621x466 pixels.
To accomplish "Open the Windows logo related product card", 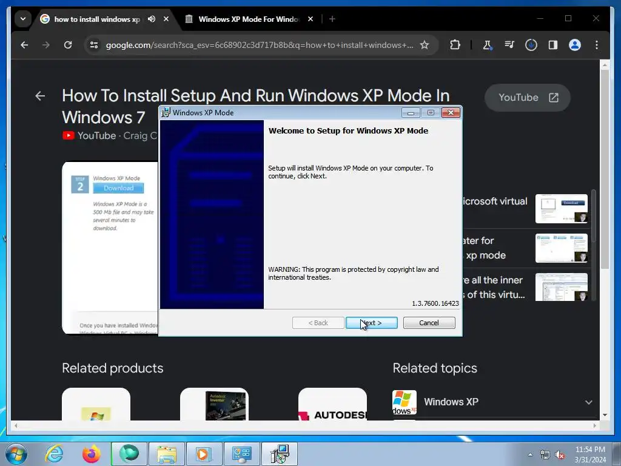I will click(96, 404).
